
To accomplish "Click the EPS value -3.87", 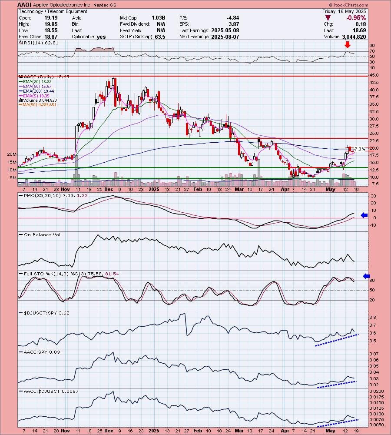I will [232, 24].
